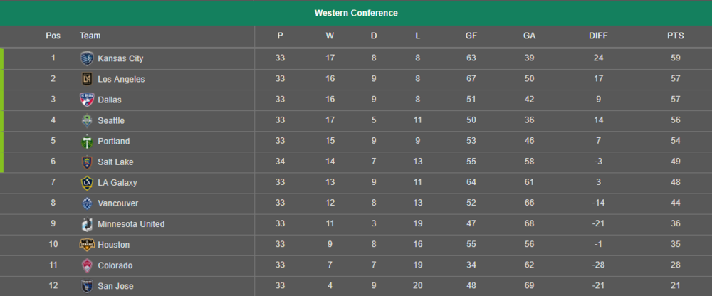Select the LA Galaxy crest icon
Image resolution: width=712 pixels, height=296 pixels.
(87, 183)
